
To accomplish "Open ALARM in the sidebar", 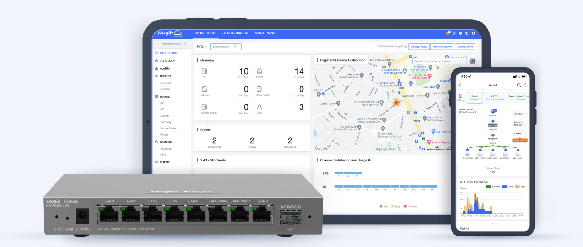I will pyautogui.click(x=164, y=68).
